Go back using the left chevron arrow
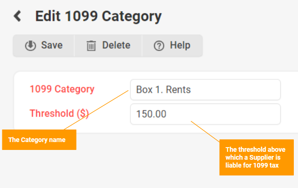Viewport: 298px width, 188px height. [17, 16]
